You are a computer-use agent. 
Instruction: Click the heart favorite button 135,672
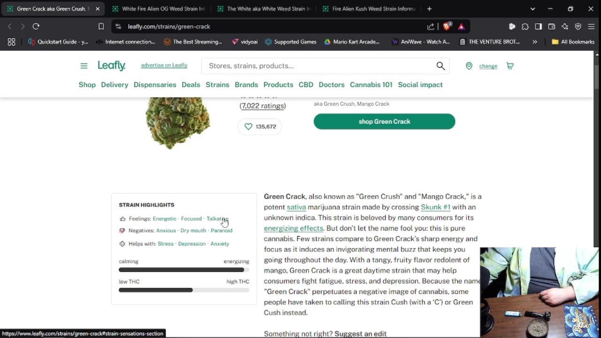260,126
